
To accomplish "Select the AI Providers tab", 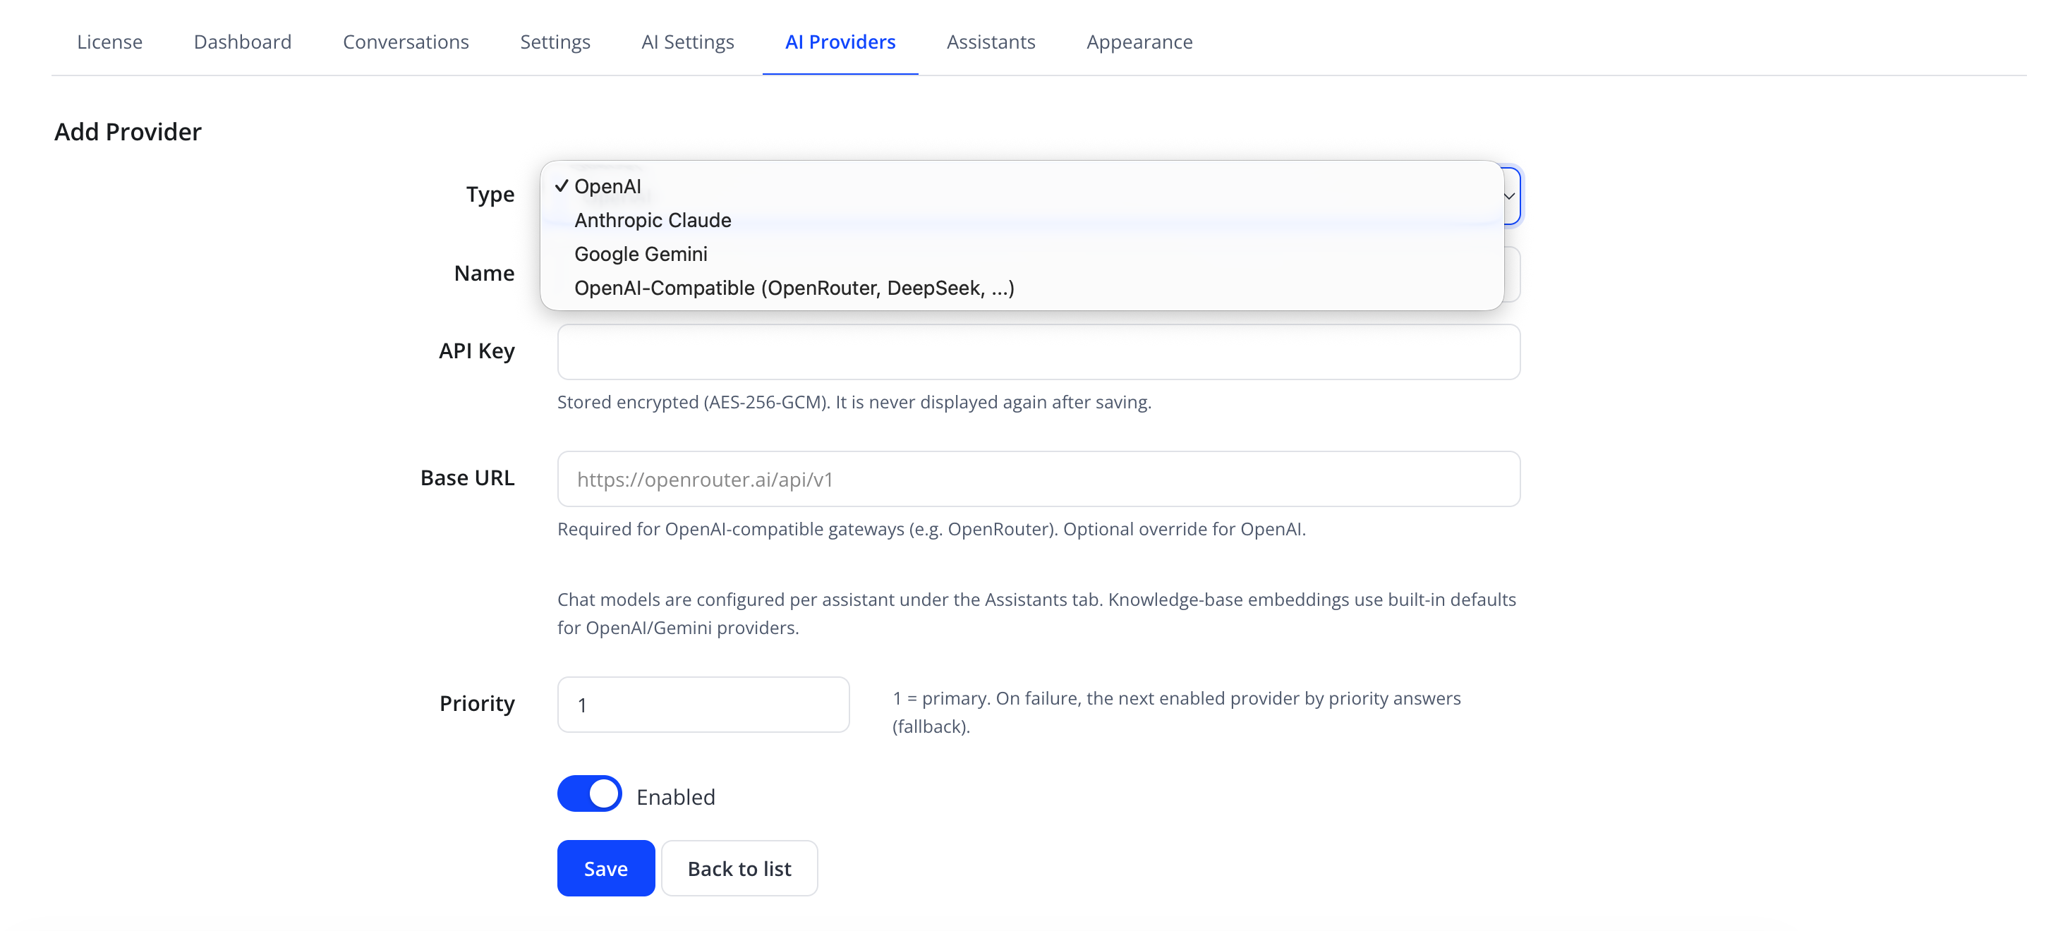I will coord(840,42).
